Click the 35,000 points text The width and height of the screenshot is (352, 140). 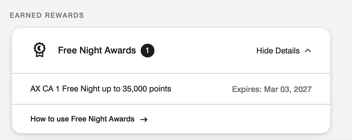click(147, 89)
